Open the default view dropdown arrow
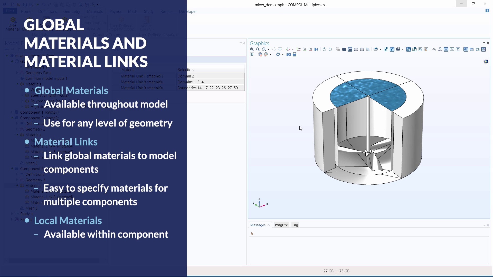The height and width of the screenshot is (277, 493). [x=293, y=49]
